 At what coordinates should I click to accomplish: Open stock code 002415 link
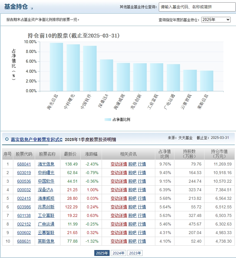click(x=24, y=198)
